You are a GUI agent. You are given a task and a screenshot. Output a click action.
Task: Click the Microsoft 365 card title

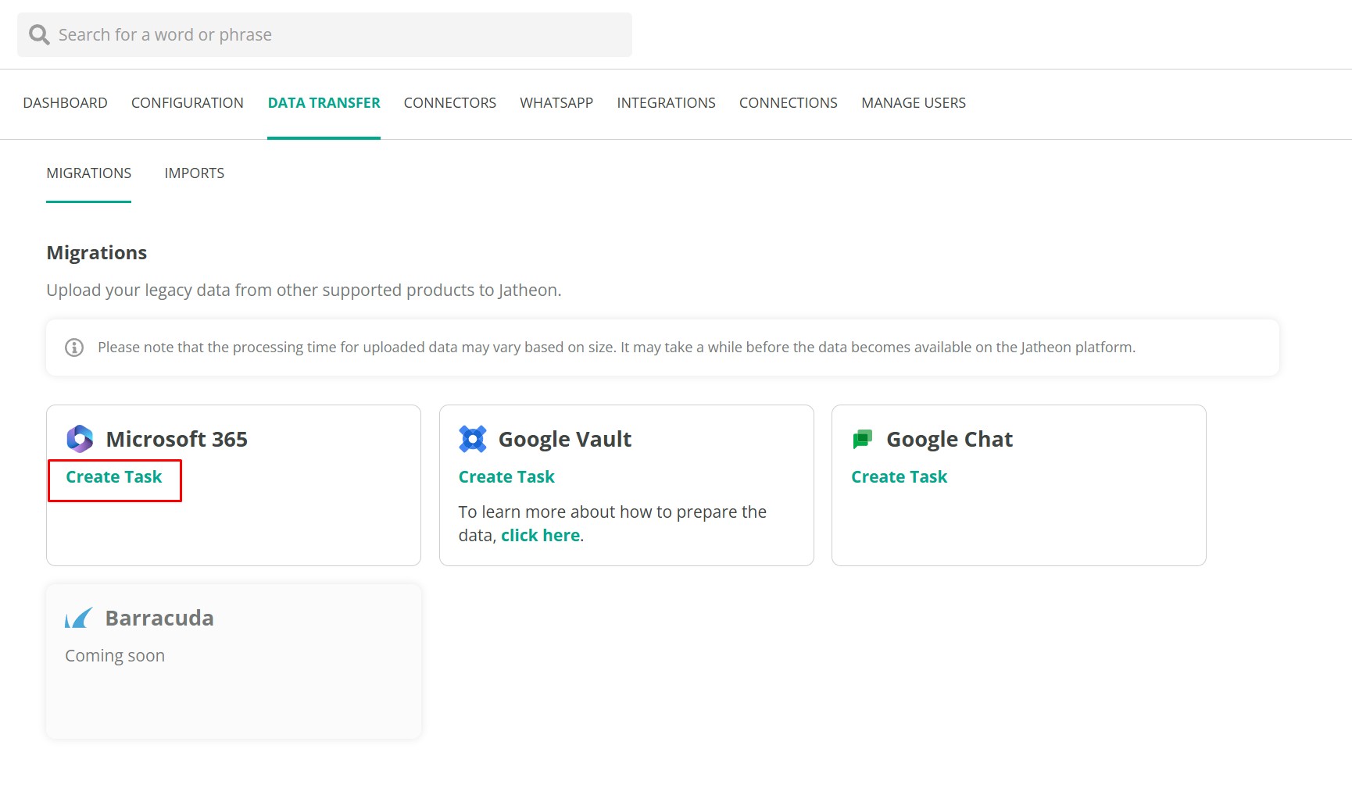pyautogui.click(x=177, y=440)
